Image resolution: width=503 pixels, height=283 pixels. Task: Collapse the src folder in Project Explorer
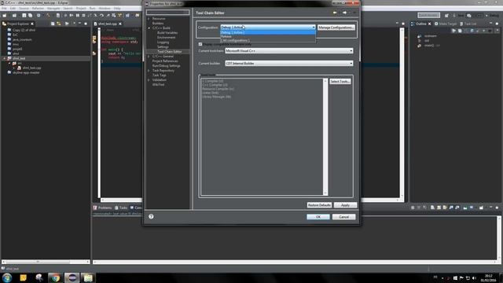click(10, 63)
